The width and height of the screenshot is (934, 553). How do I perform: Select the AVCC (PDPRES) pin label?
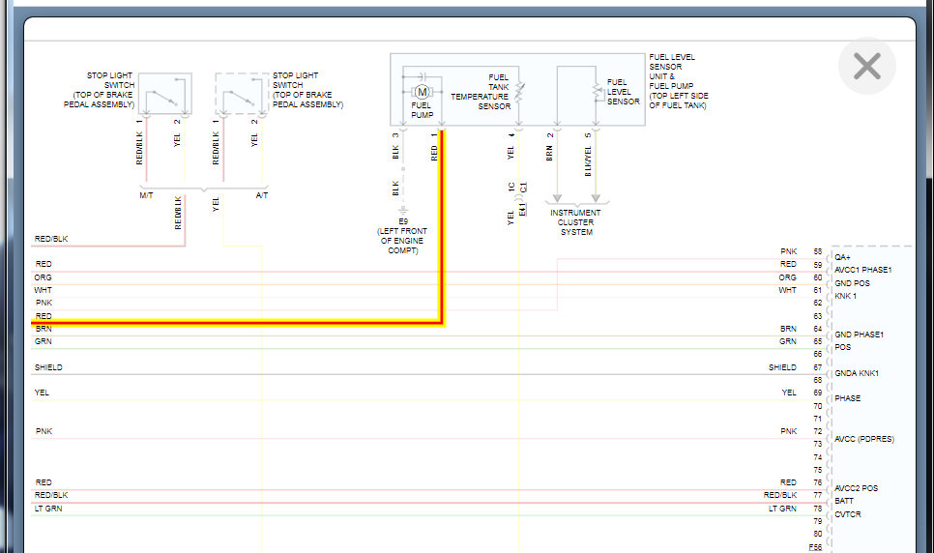[x=864, y=439]
